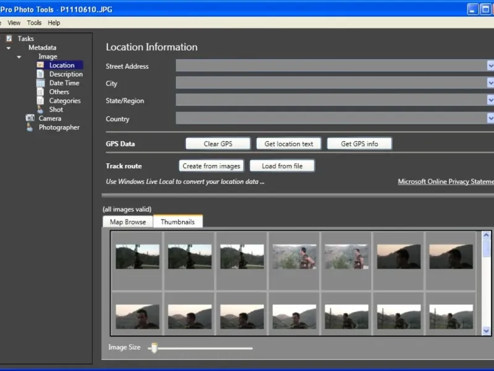Select the Photographer icon in tree
Image resolution: width=494 pixels, height=371 pixels.
coord(30,127)
